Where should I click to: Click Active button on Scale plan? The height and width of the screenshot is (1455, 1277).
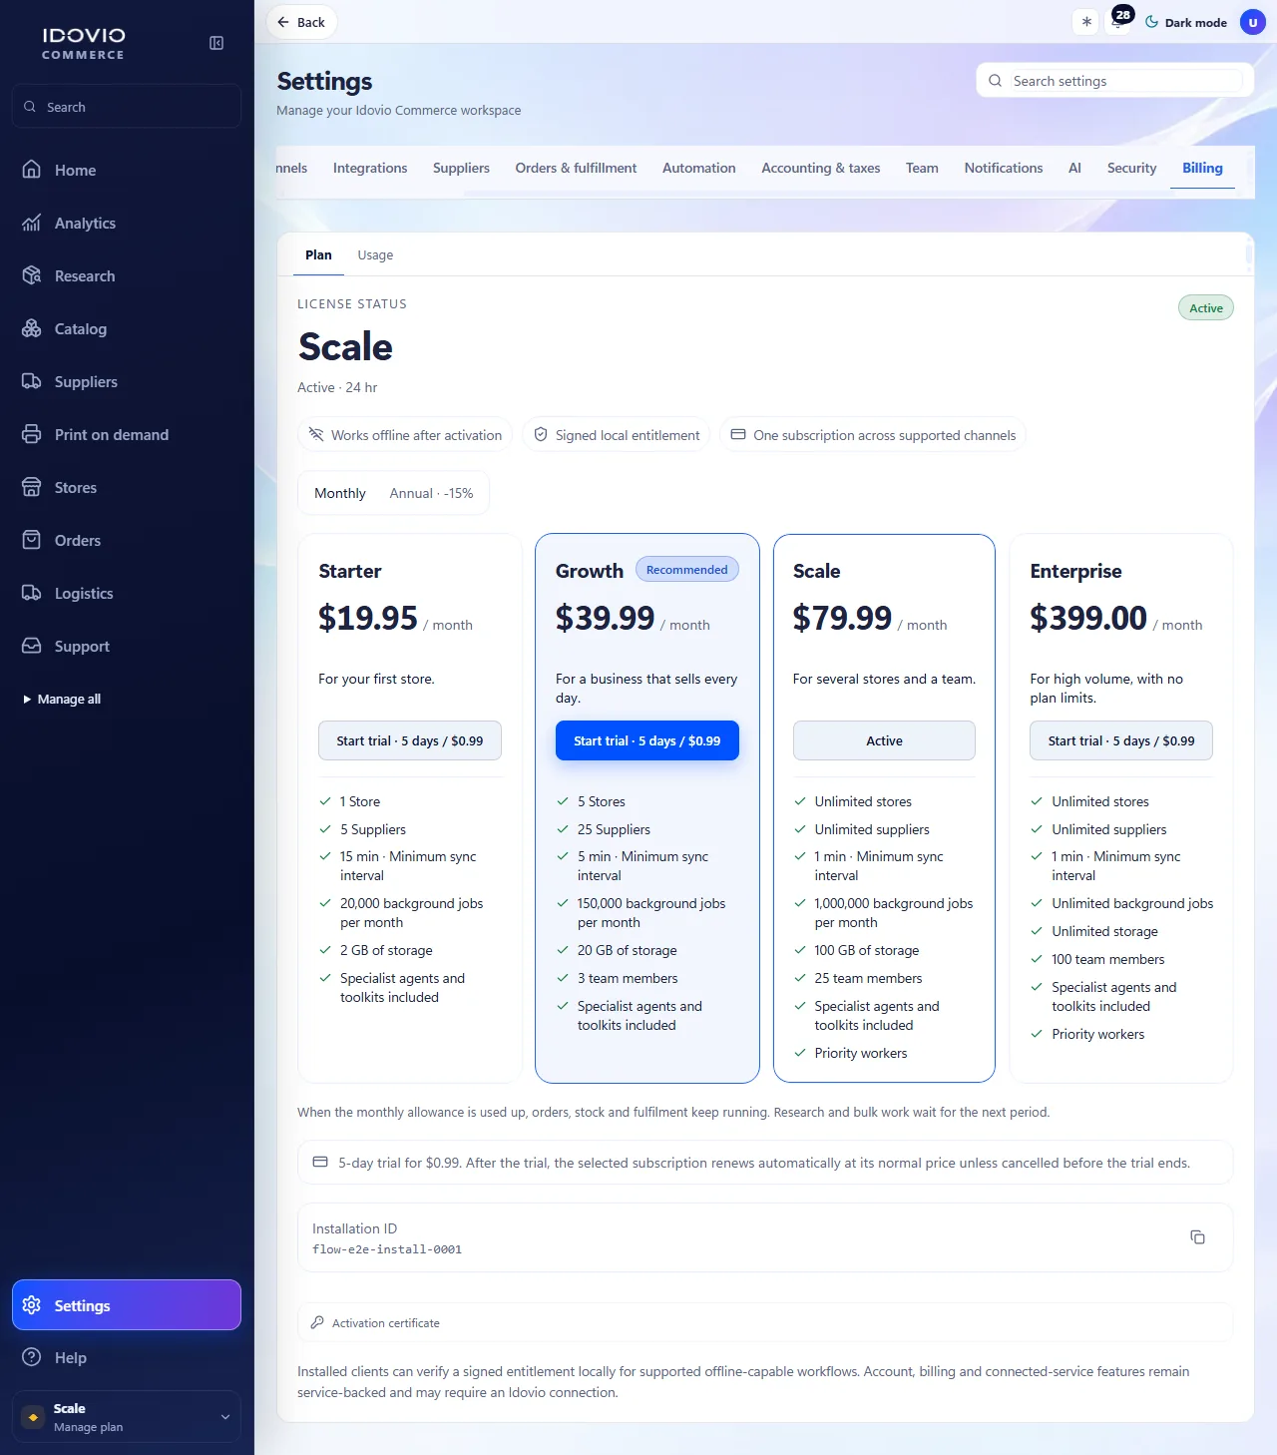tap(884, 740)
